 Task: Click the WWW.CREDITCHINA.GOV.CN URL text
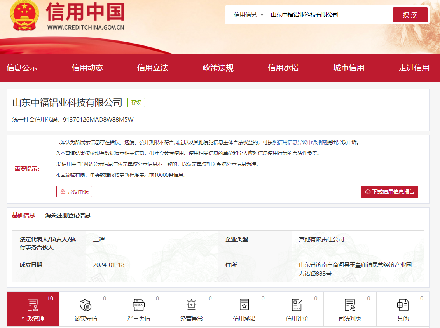click(86, 28)
